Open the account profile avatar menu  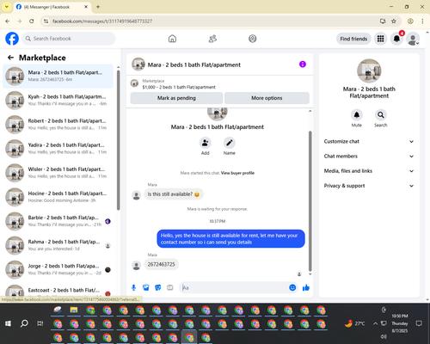(413, 39)
